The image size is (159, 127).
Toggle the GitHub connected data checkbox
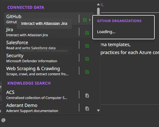[x=85, y=20]
